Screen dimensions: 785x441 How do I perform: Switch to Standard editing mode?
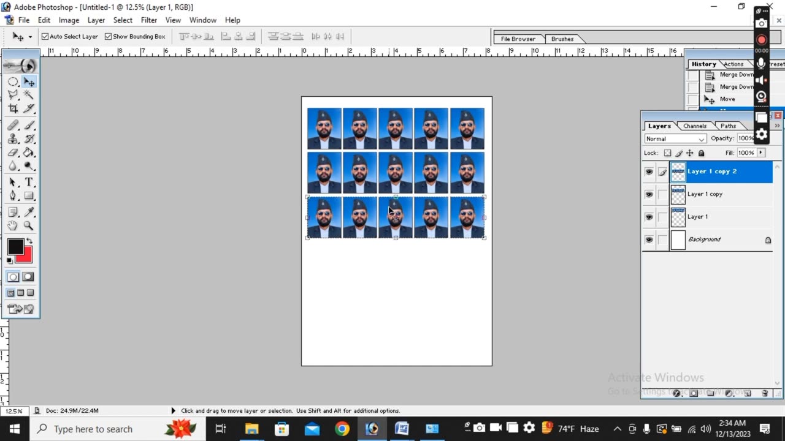[13, 277]
